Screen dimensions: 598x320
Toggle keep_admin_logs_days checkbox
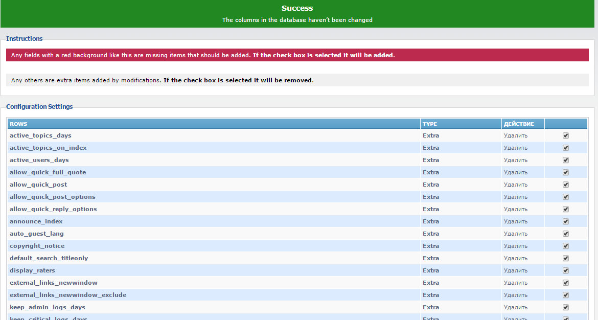(x=566, y=307)
